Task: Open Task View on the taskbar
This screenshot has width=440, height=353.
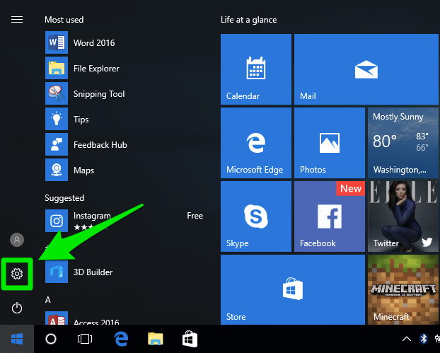Action: pos(85,339)
